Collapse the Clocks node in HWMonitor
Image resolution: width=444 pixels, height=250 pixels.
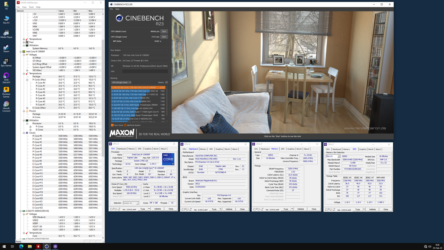tap(24, 133)
